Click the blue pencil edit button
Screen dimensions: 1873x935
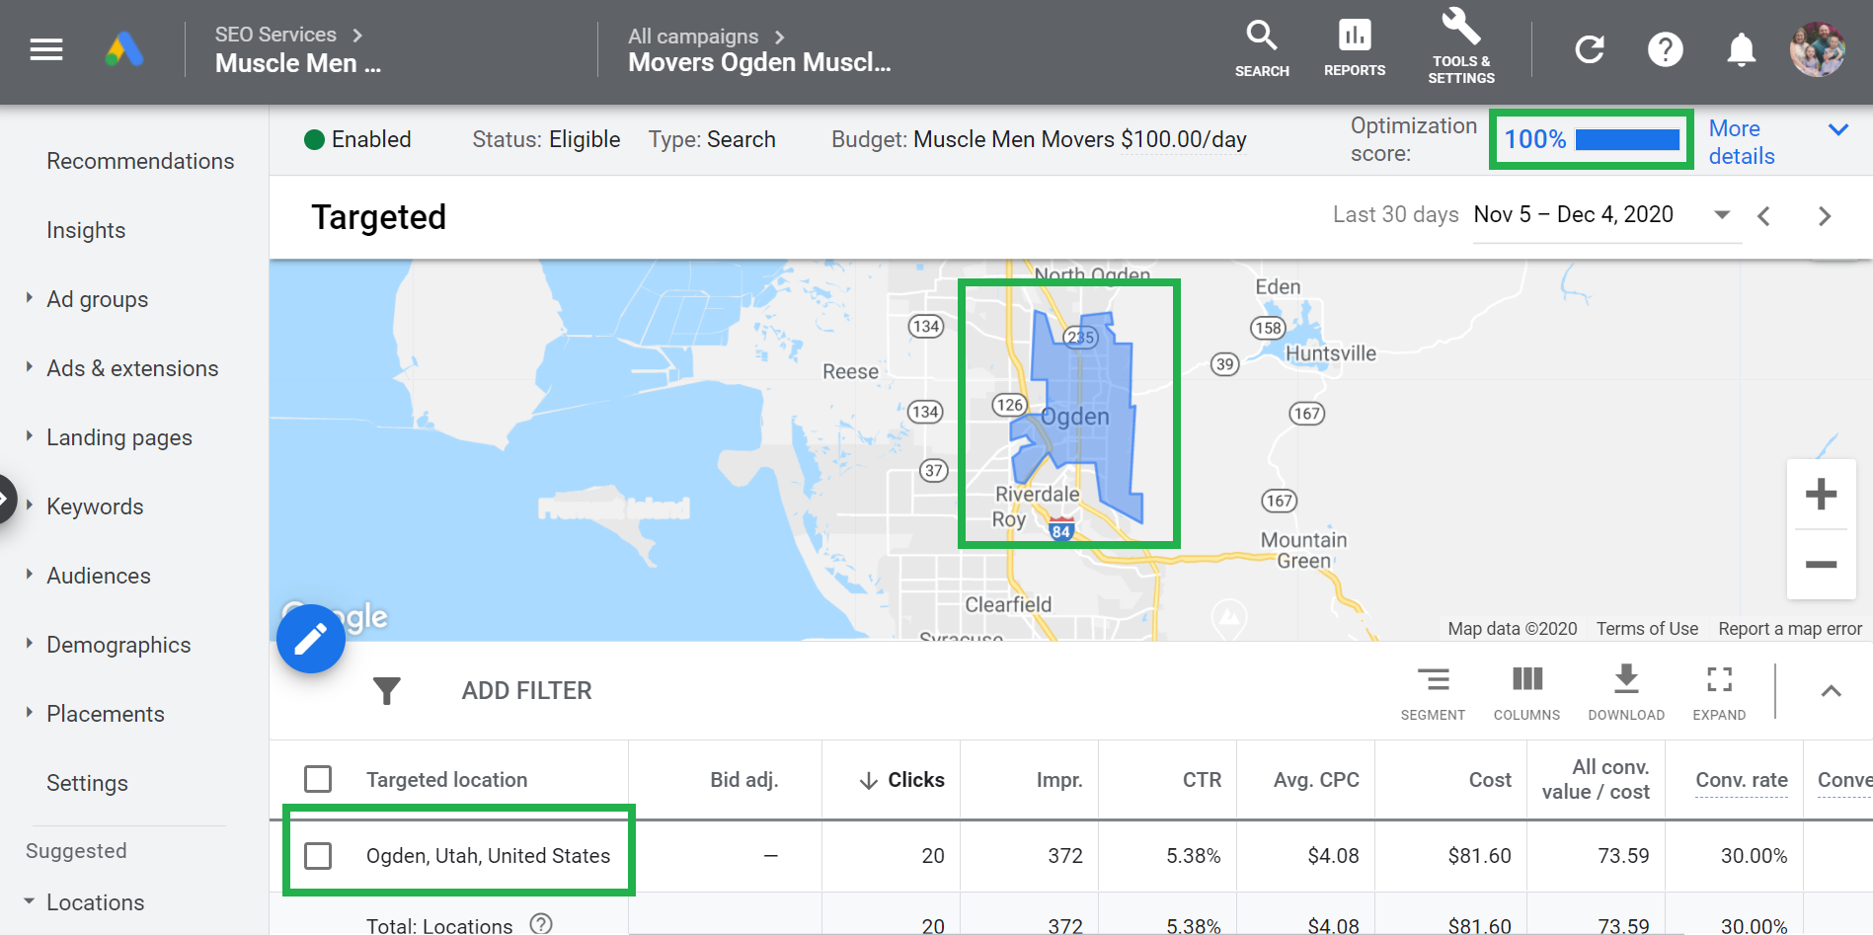(311, 639)
